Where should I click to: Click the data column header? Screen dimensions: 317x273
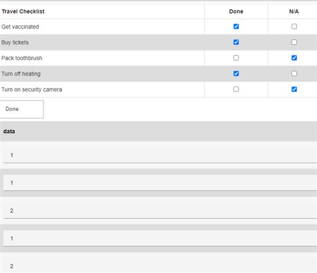[x=9, y=131]
